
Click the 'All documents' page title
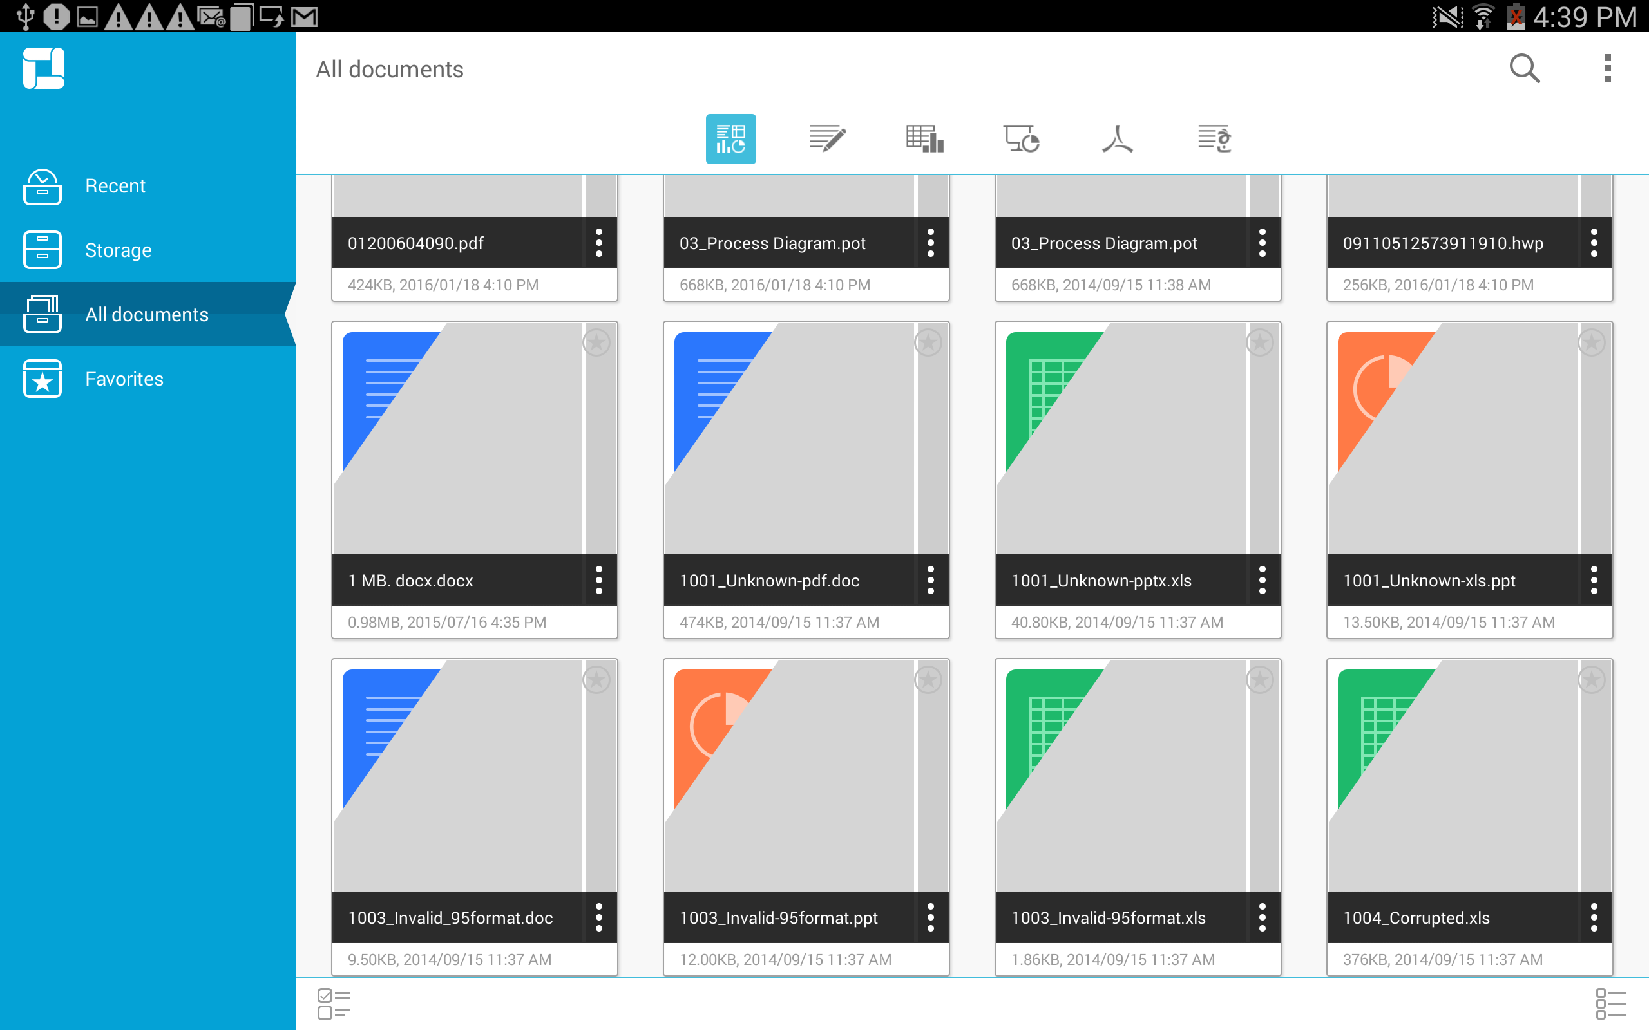point(390,70)
